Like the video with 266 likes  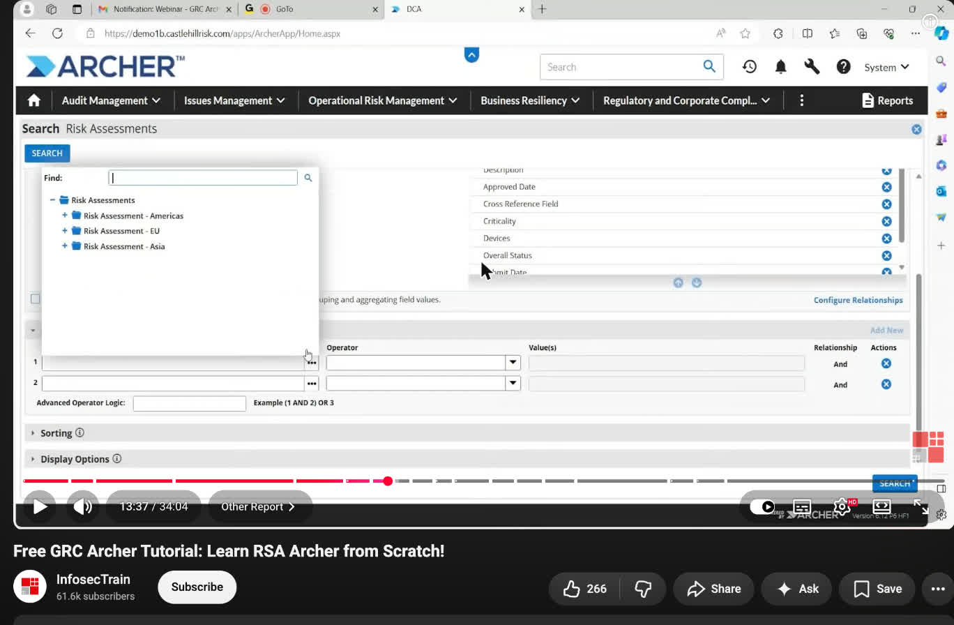pyautogui.click(x=585, y=589)
